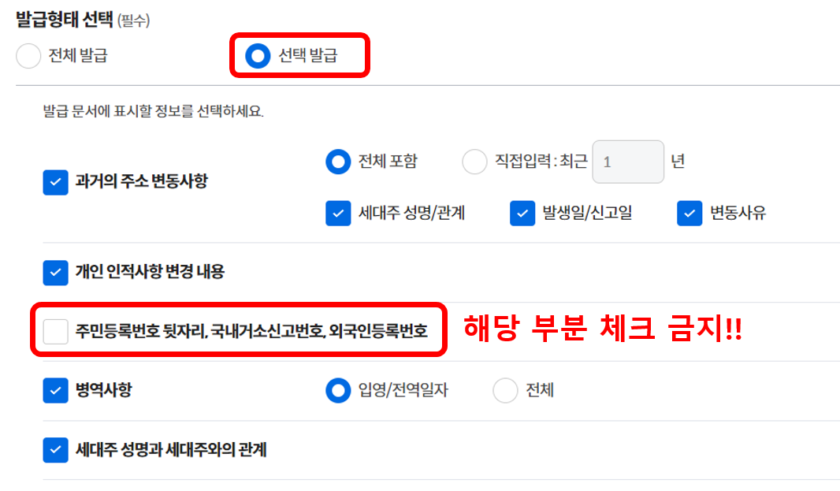Select the 직접입력 최근 radio button
The height and width of the screenshot is (491, 840).
[x=474, y=162]
